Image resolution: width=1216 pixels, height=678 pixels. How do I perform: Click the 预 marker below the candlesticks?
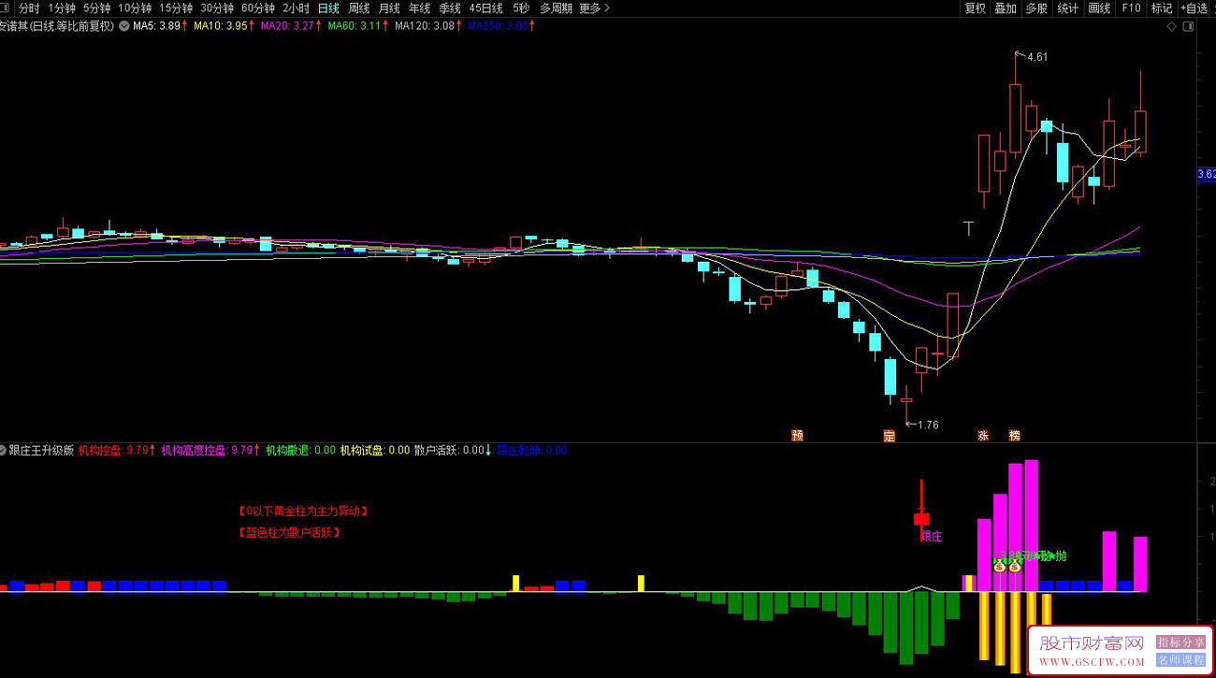click(797, 436)
